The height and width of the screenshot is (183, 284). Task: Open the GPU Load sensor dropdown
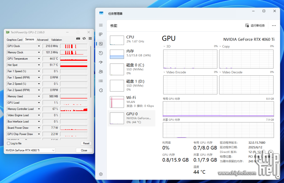[x=39, y=103]
